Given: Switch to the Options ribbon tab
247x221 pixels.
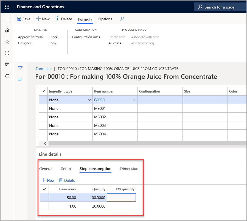Looking at the screenshot, I should (105, 19).
